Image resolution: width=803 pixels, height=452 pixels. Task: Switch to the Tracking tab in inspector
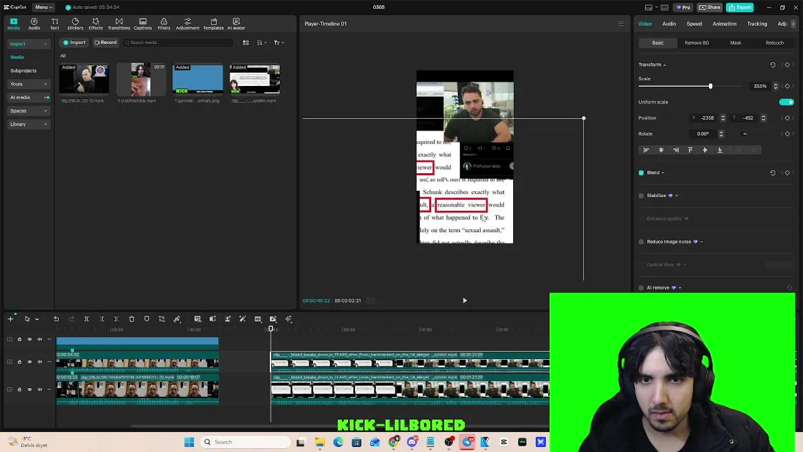coord(757,24)
